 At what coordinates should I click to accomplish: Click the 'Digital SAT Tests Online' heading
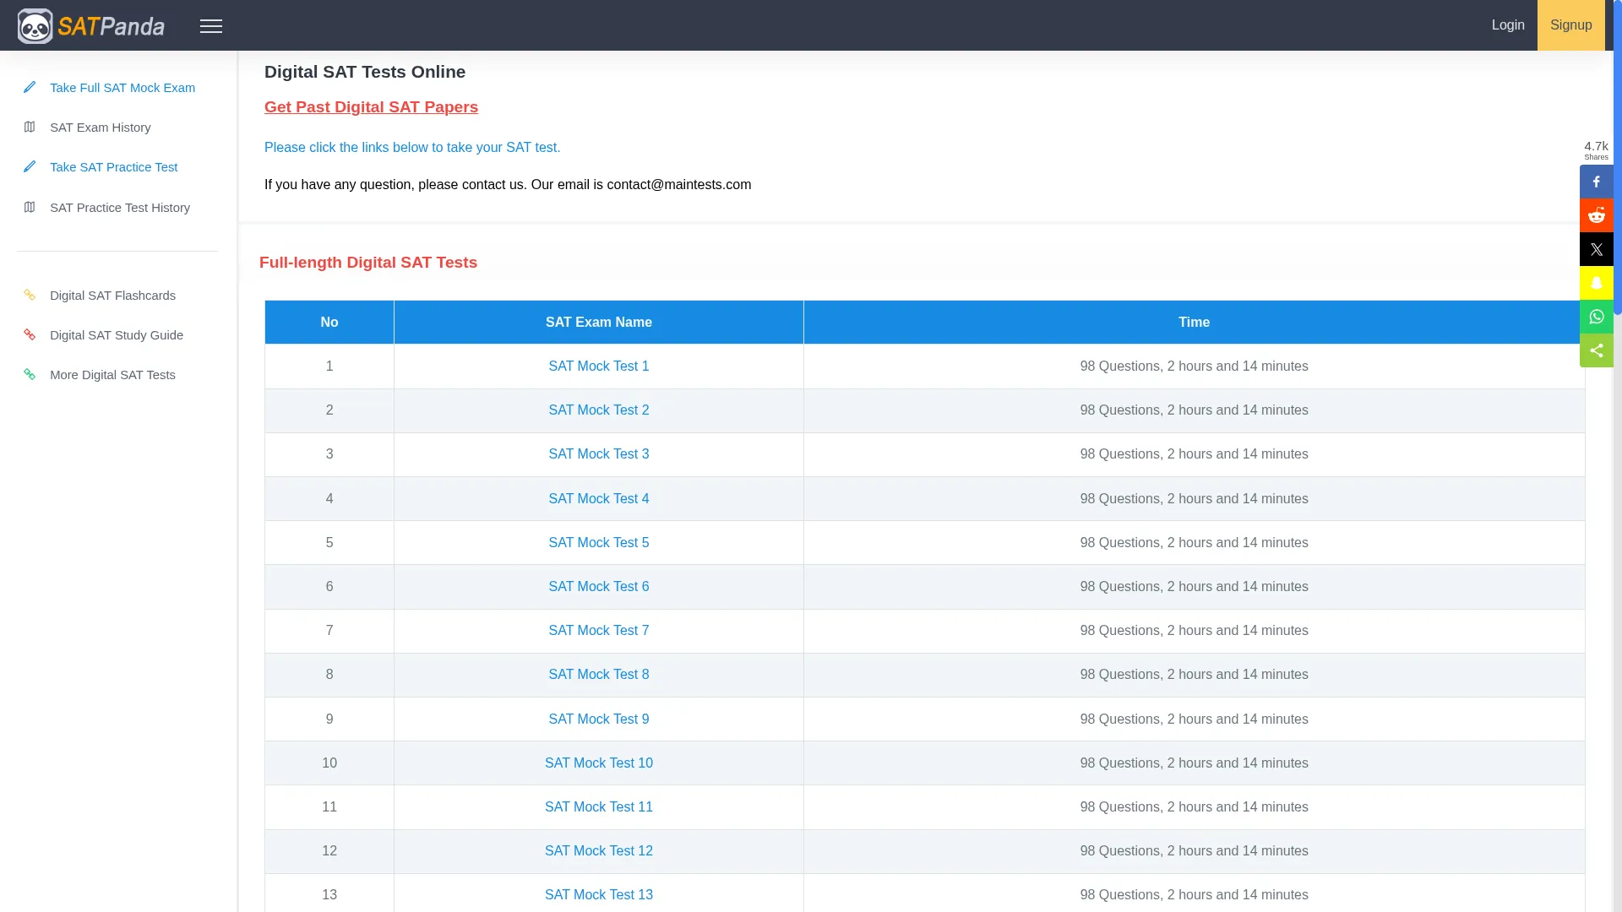coord(365,72)
